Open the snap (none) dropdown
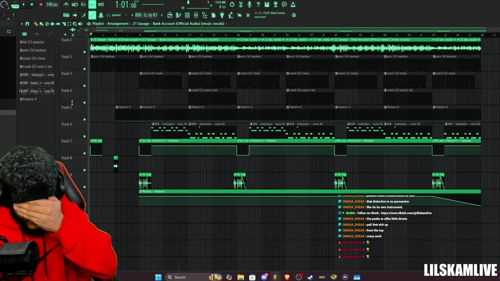The image size is (500, 281). pyautogui.click(x=119, y=15)
